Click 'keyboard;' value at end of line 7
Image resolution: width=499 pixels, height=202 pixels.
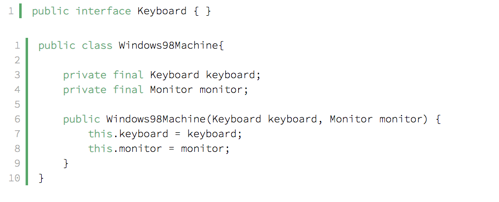tap(215, 134)
